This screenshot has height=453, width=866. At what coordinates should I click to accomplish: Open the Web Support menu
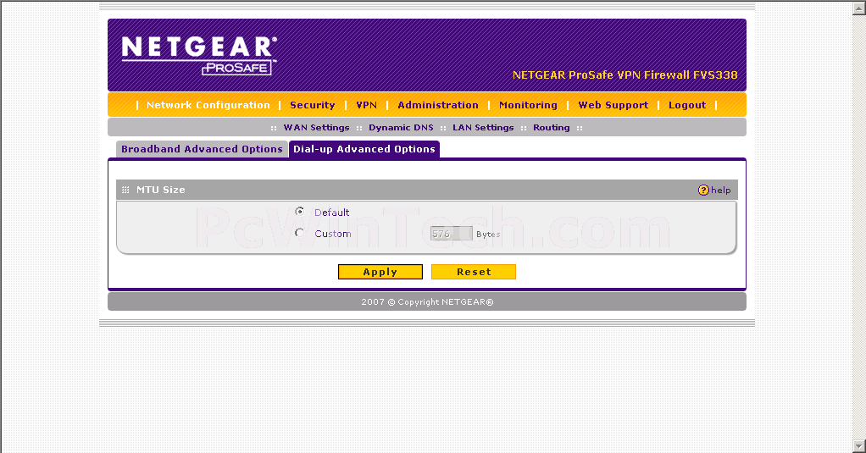(x=613, y=105)
